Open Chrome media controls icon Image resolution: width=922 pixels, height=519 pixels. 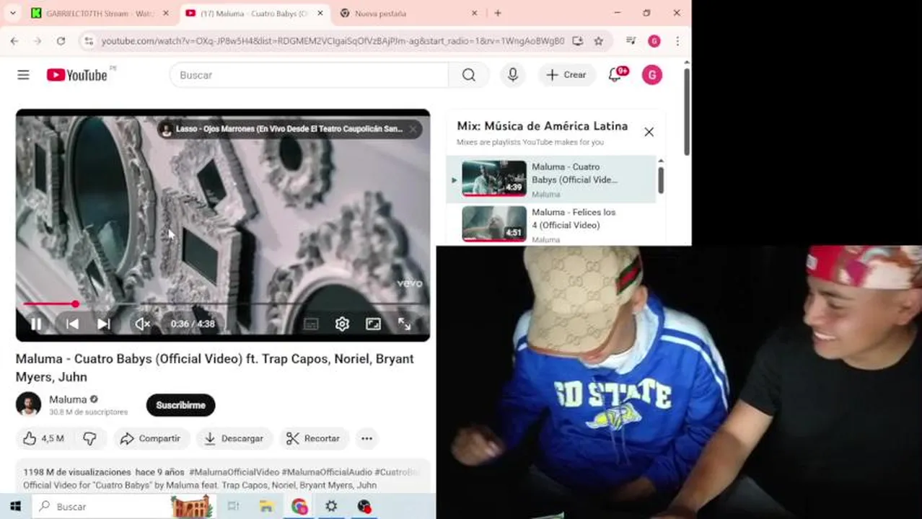pos(631,41)
